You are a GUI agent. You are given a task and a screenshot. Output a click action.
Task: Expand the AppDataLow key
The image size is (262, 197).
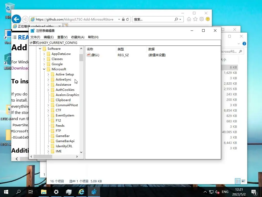coord(44,54)
